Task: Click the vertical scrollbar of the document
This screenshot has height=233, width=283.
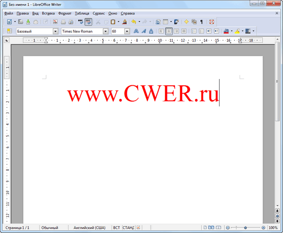Action: 277,141
